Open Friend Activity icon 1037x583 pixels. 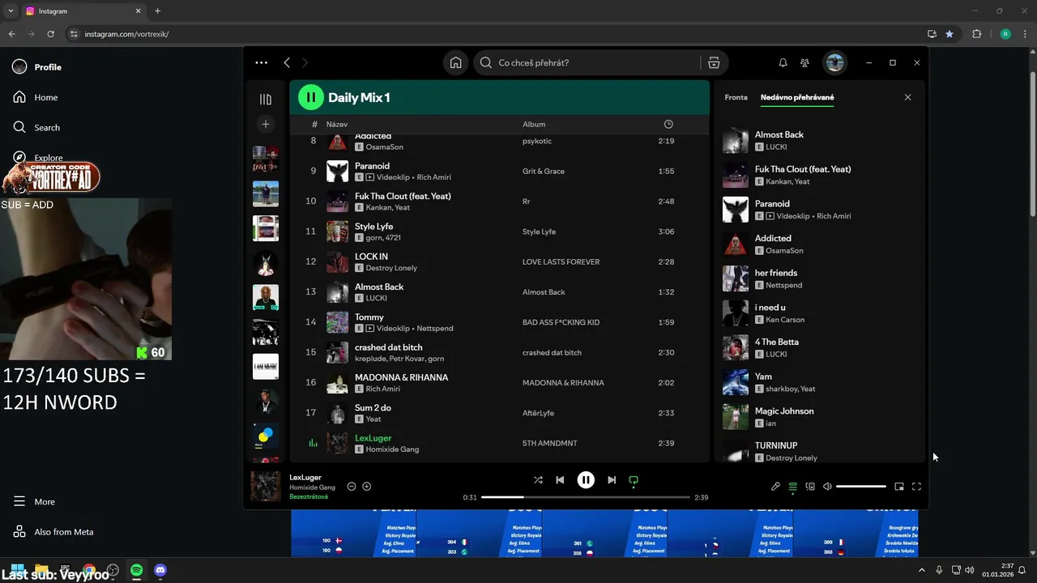point(804,62)
